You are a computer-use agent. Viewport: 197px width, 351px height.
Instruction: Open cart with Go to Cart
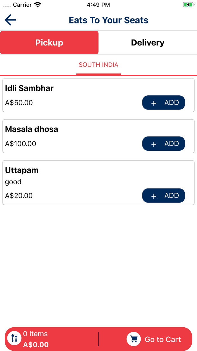click(163, 339)
